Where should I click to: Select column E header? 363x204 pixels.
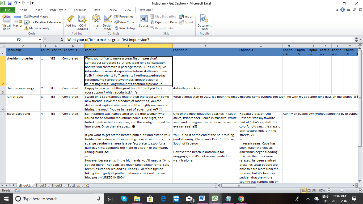tap(128, 46)
